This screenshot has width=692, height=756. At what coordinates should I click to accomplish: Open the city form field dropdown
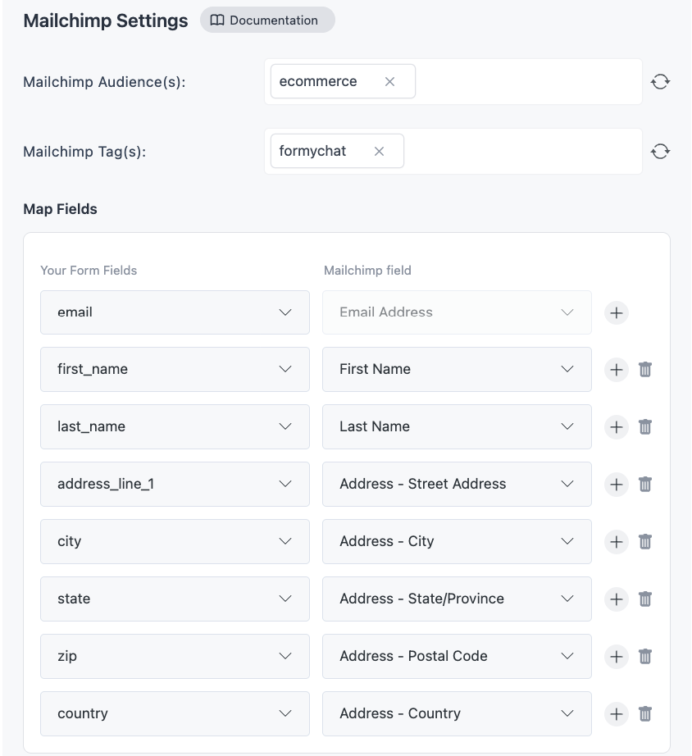(175, 541)
